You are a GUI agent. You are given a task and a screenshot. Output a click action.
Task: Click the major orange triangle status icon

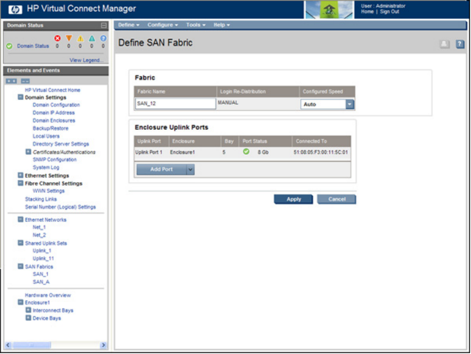69,38
